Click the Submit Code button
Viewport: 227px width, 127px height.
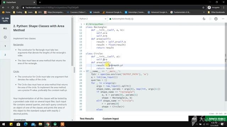coord(216,119)
